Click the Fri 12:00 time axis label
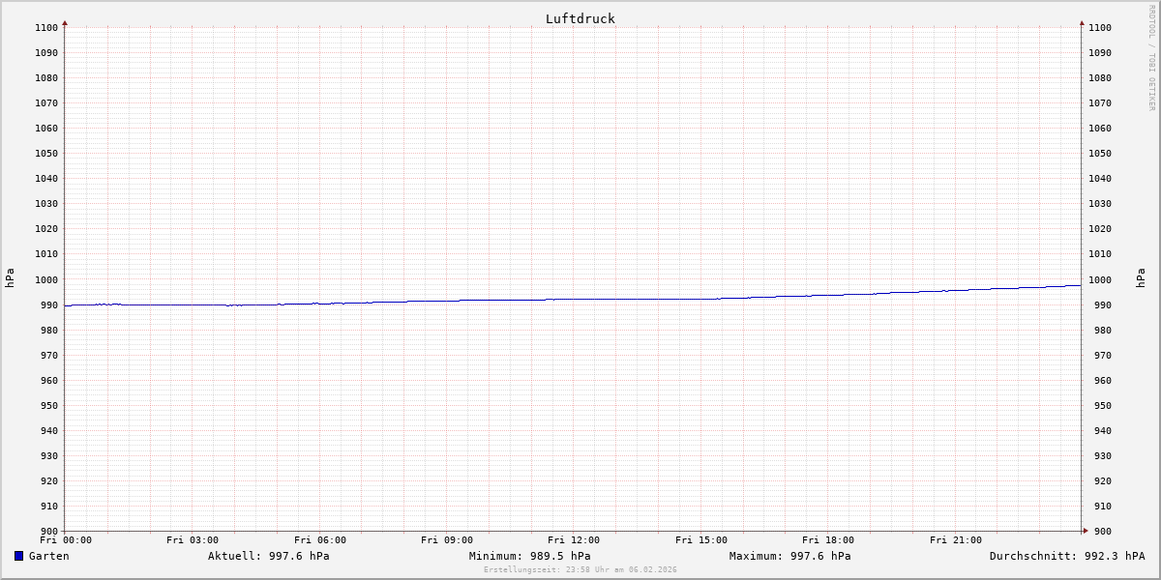This screenshot has height=580, width=1161. (x=574, y=540)
